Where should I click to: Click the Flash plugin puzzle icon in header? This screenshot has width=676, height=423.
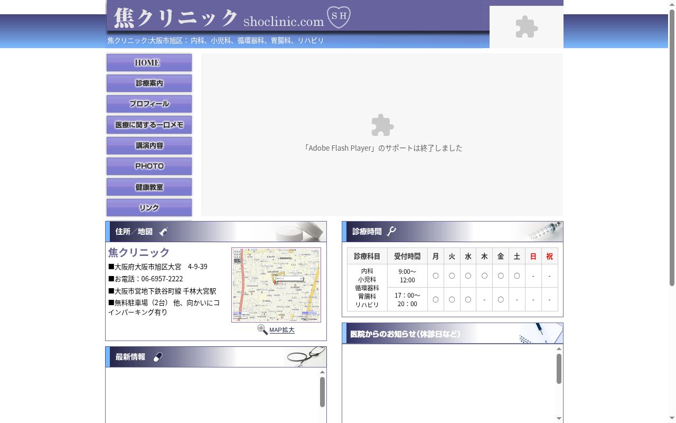pyautogui.click(x=527, y=27)
